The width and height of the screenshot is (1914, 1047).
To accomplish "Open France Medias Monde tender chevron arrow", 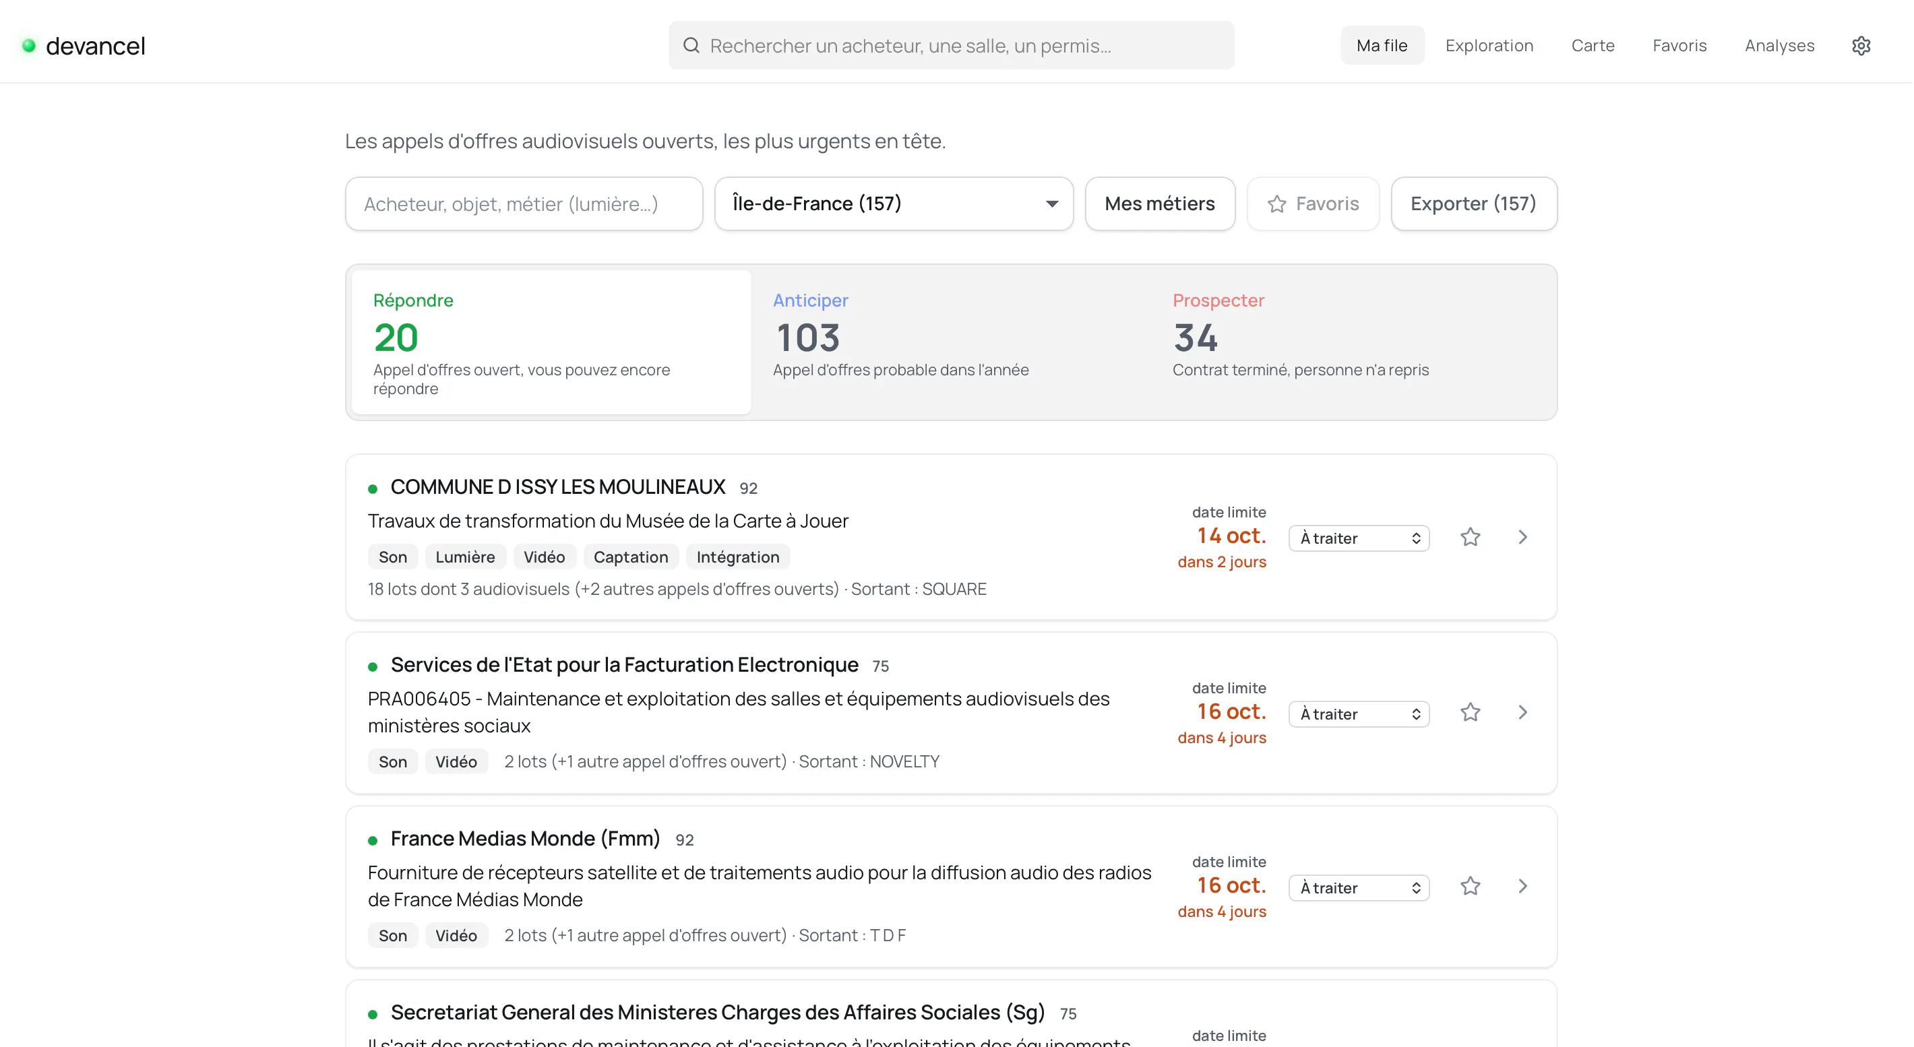I will 1522,887.
